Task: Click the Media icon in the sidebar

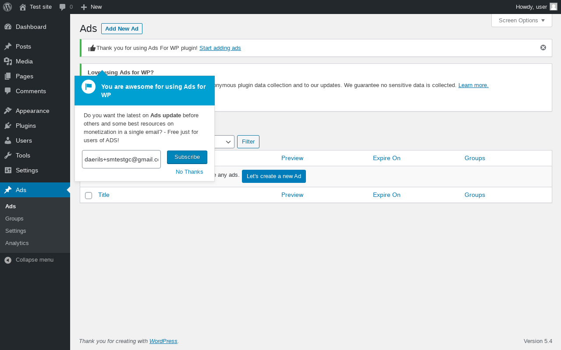Action: 8,61
